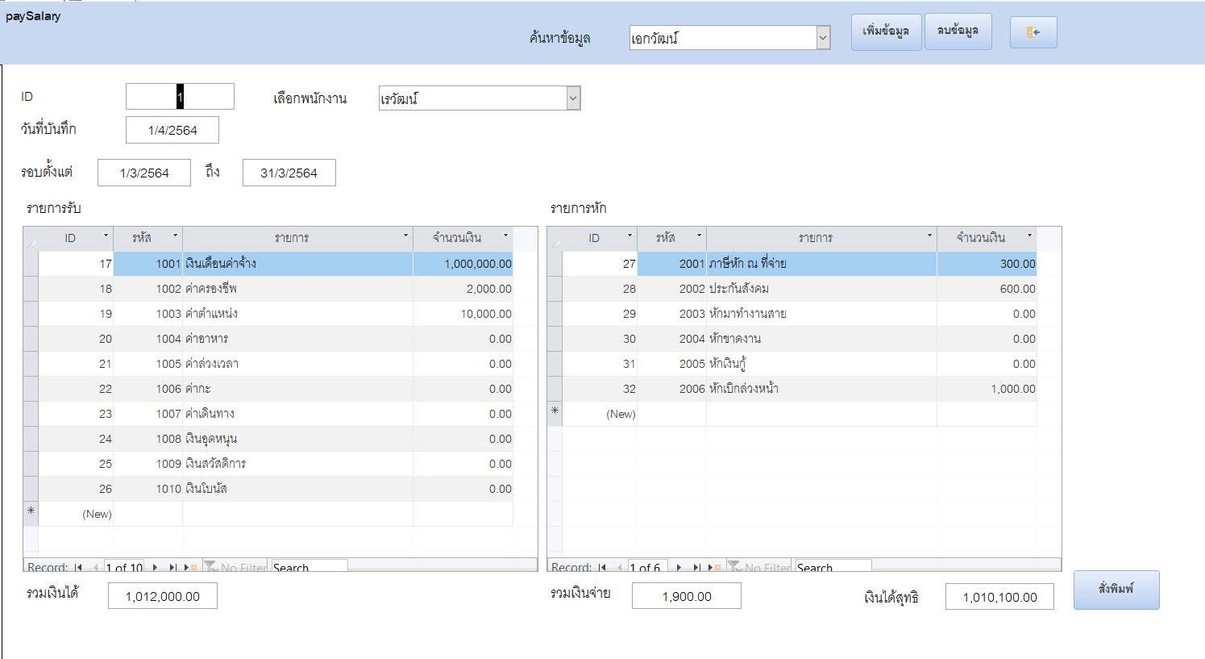
Task: Click the 600.00 amount cell
Action: [x=987, y=289]
